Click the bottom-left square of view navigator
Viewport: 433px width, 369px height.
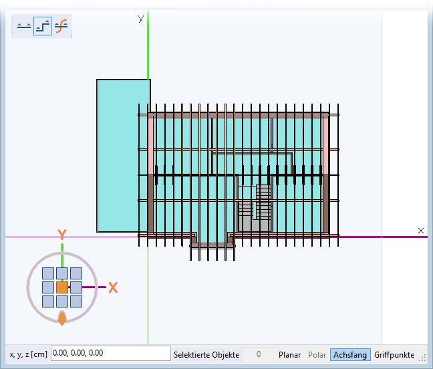[48, 301]
